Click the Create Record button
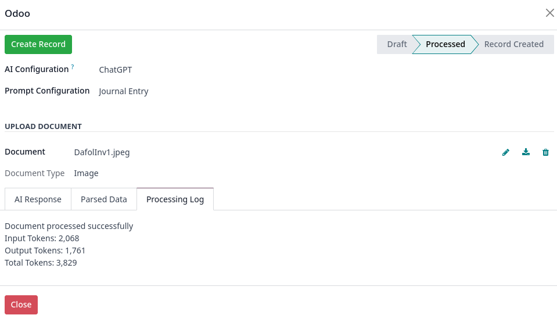 (38, 44)
